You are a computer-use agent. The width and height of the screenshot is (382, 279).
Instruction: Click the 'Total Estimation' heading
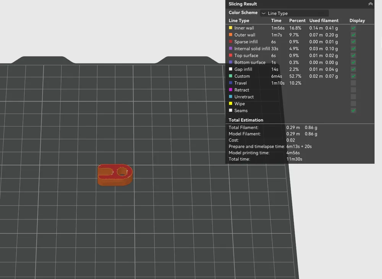click(x=246, y=120)
